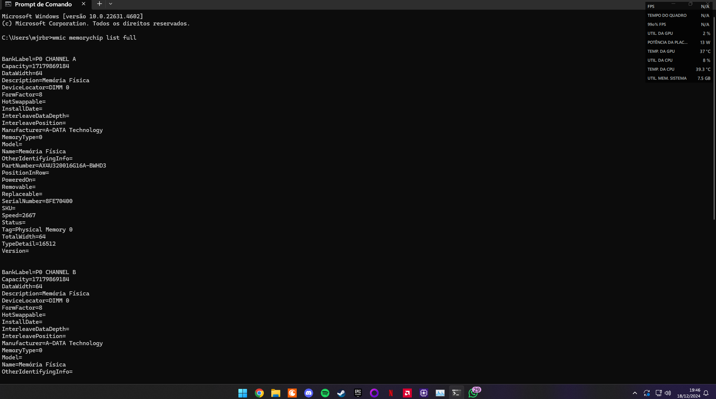This screenshot has height=399, width=716.
Task: Click the POTÊNCIA DA PLAC... overlay row
Action: [x=679, y=42]
